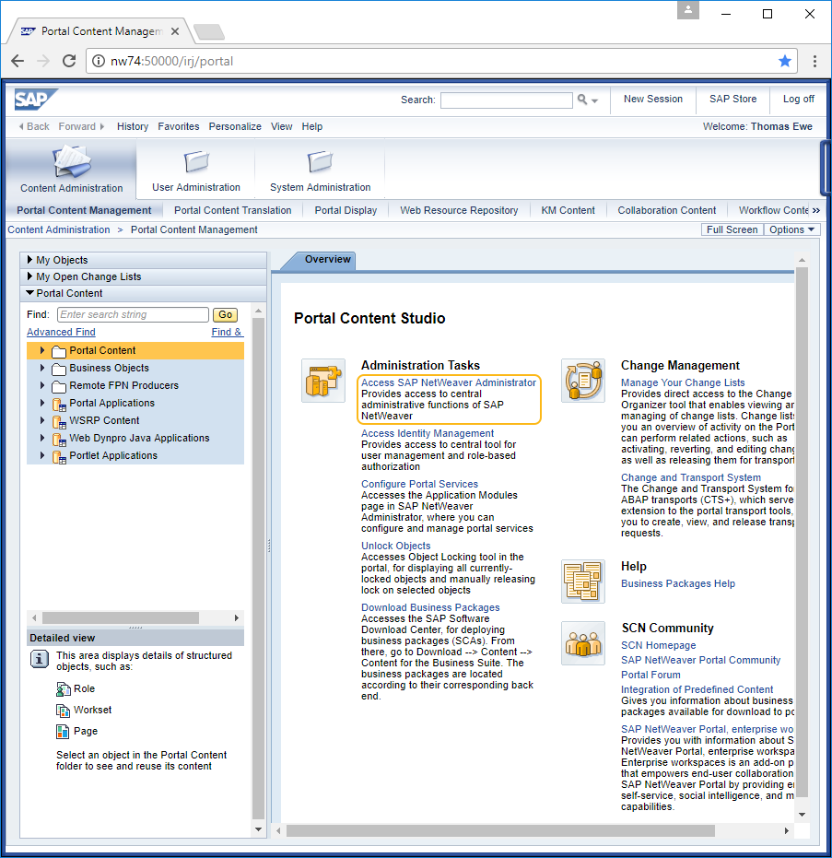
Task: Go back in the browser
Action: click(18, 61)
